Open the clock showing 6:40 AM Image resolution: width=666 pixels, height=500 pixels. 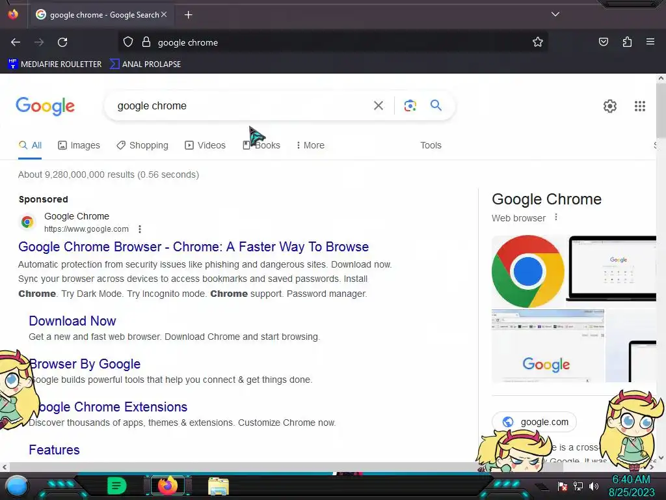(631, 486)
